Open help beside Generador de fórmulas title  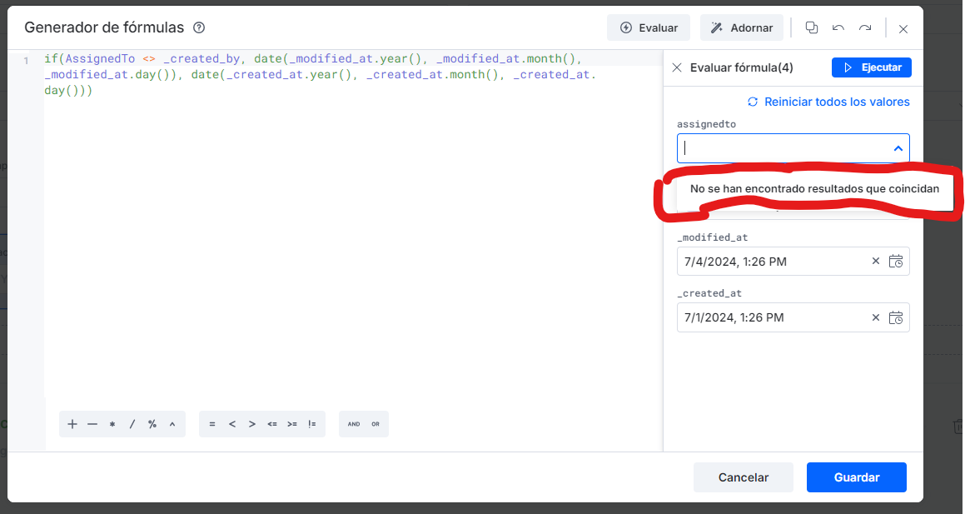click(x=198, y=27)
